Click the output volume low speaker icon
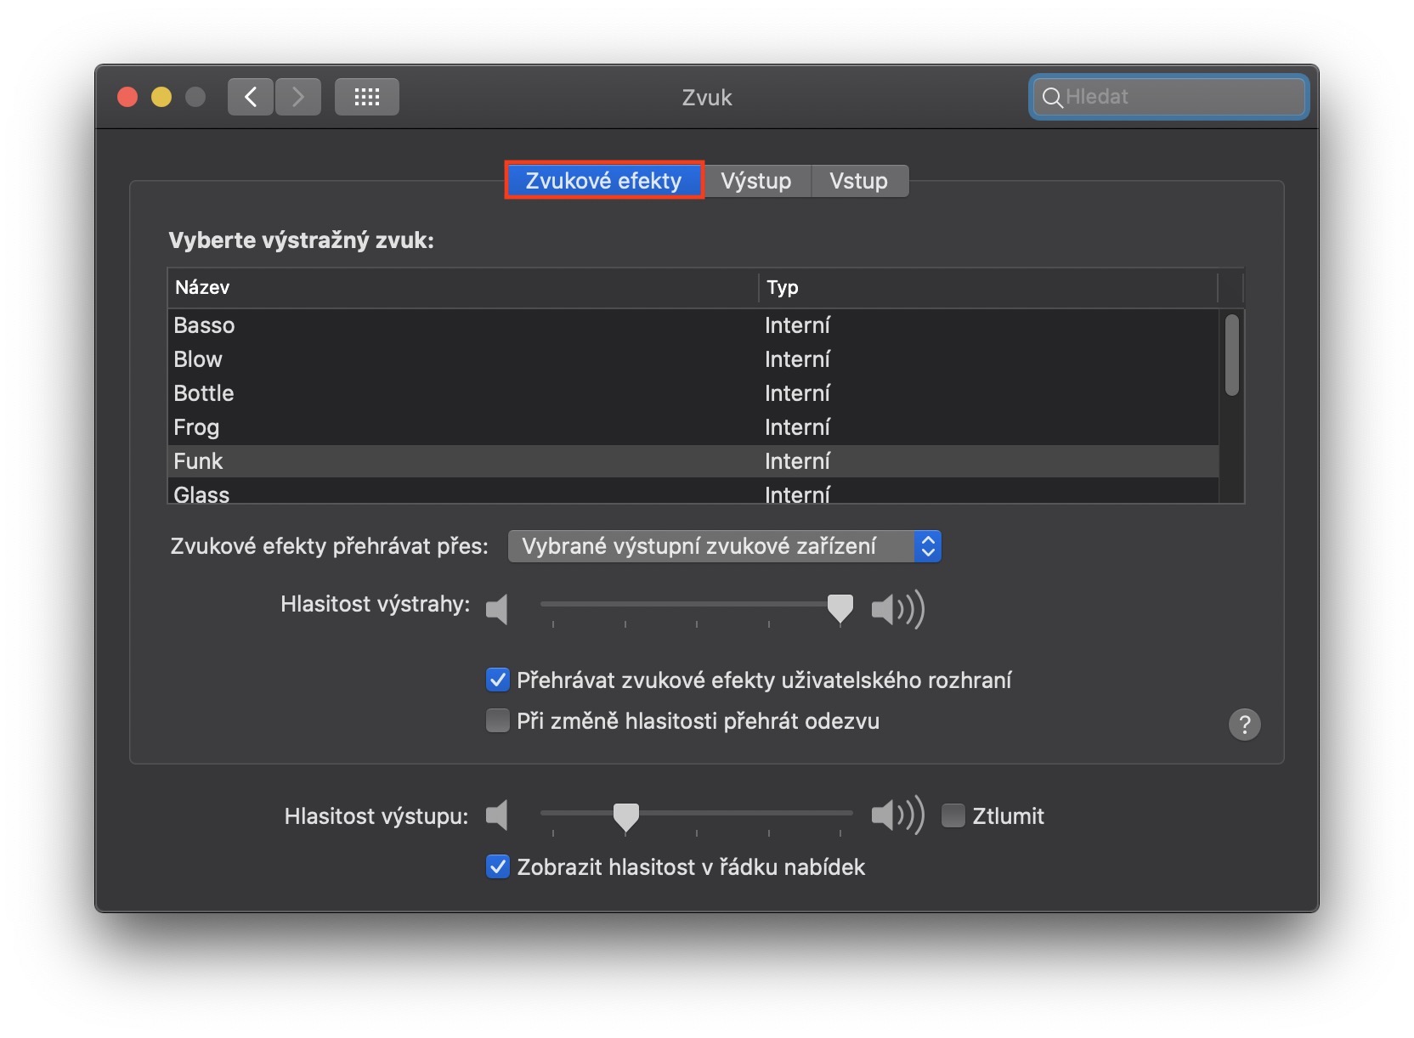Viewport: 1414px width, 1038px height. tap(497, 815)
